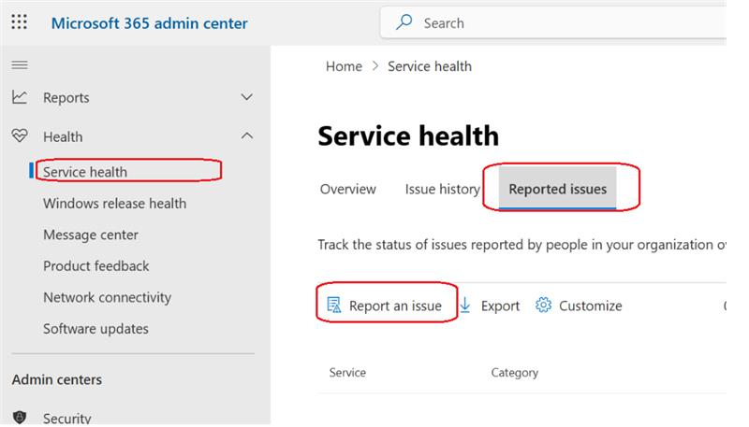749x427 pixels.
Task: Select the Reported issues tab
Action: click(x=557, y=188)
